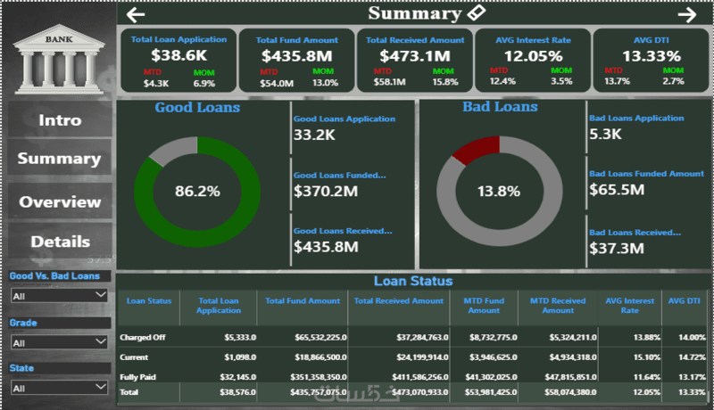Viewport: 714px width, 410px height.
Task: Click Bad Loans Application value 5.3K
Action: coord(605,134)
